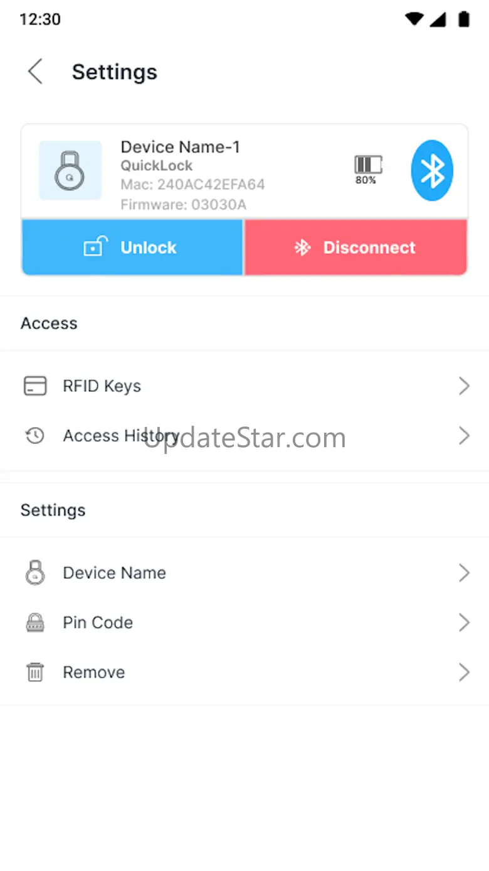Open the RFID Keys menu entry
The height and width of the screenshot is (871, 489).
(244, 386)
